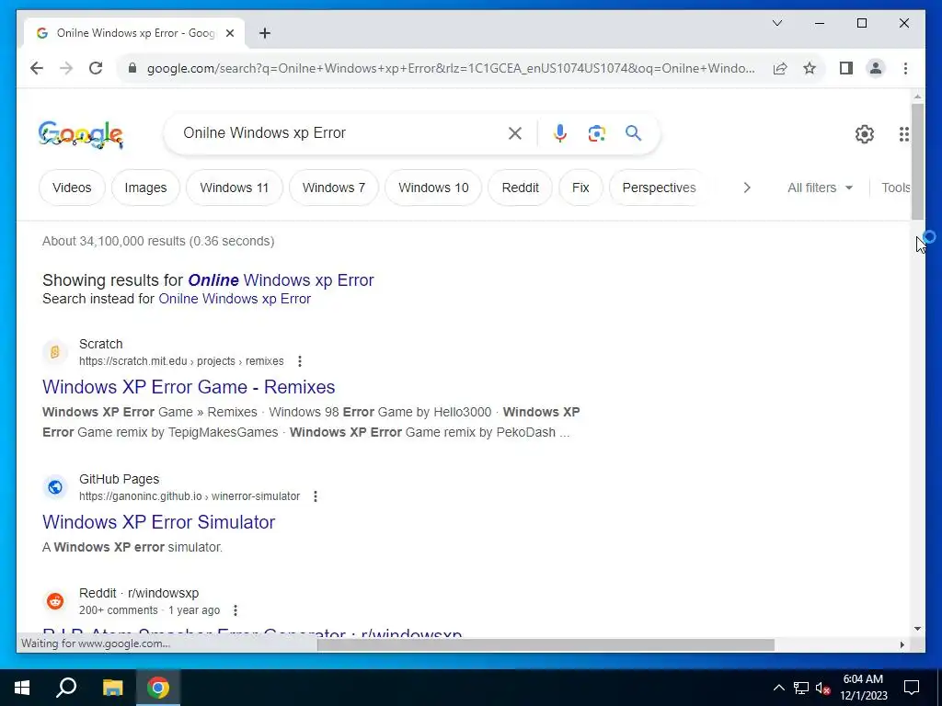942x706 pixels.
Task: Click the Chrome taskbar icon
Action: 158,688
